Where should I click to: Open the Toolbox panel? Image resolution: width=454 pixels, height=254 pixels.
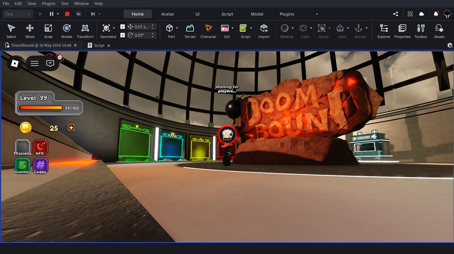click(x=421, y=31)
